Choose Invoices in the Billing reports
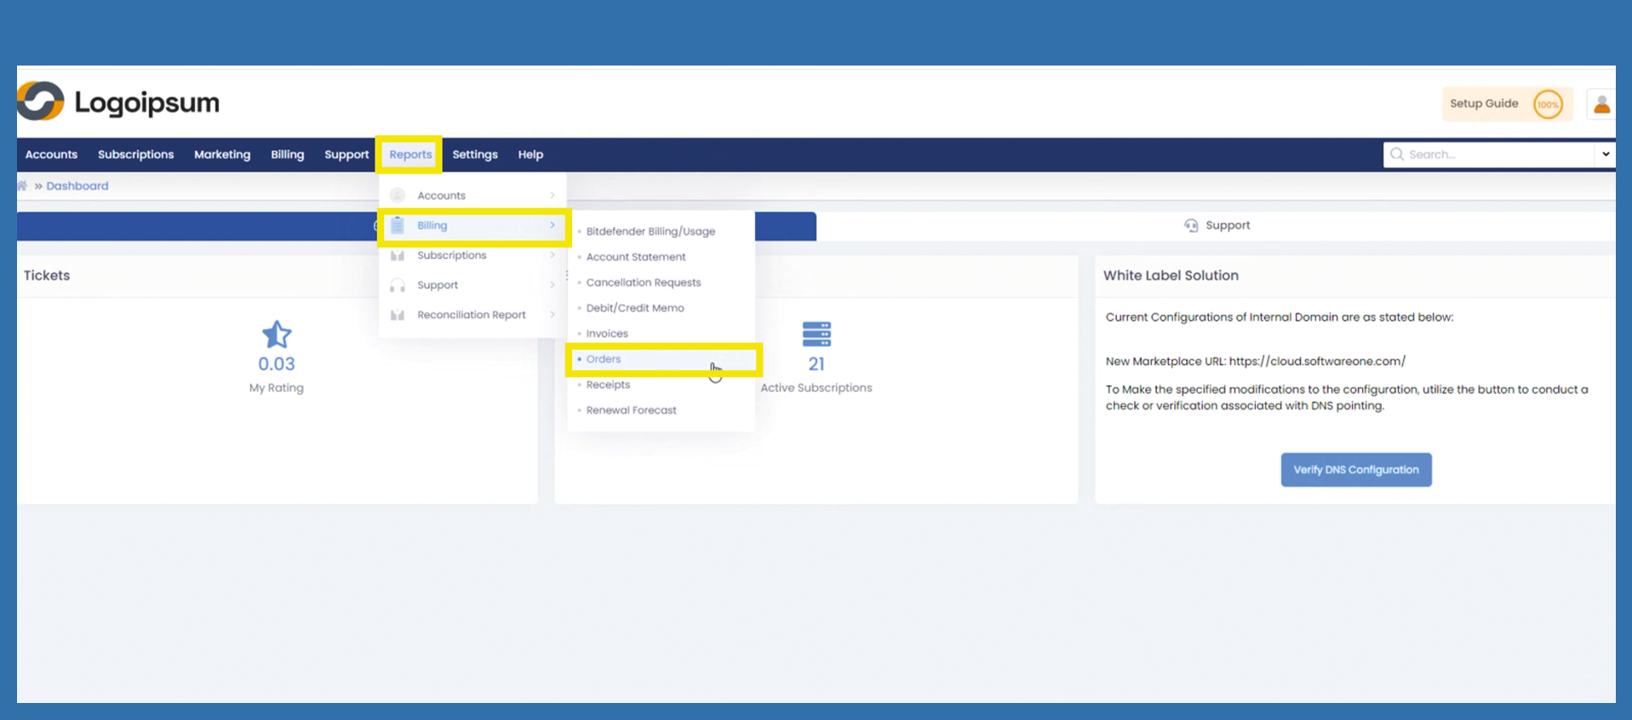Viewport: 1632px width, 720px height. pyautogui.click(x=607, y=334)
